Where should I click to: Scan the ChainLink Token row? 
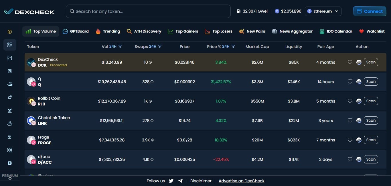[371, 121]
